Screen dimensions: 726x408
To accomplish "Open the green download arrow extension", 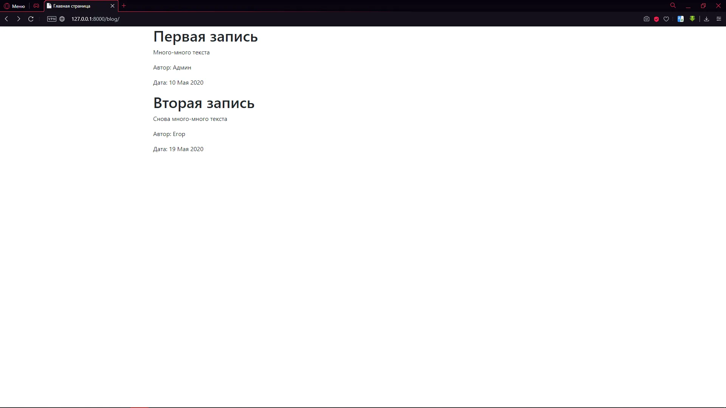I will [x=692, y=19].
